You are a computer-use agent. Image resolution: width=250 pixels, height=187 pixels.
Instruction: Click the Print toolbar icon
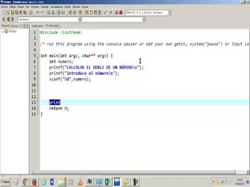point(31,12)
